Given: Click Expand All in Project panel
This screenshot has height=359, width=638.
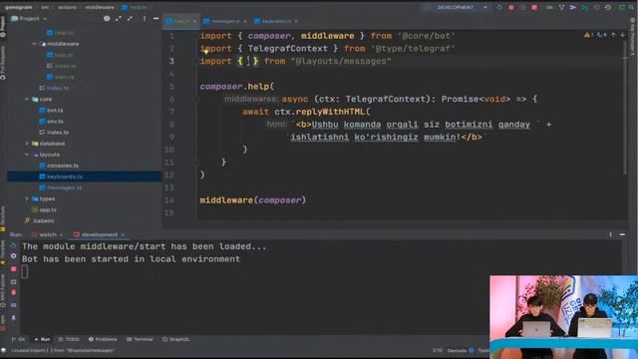Looking at the screenshot, I should (x=118, y=19).
